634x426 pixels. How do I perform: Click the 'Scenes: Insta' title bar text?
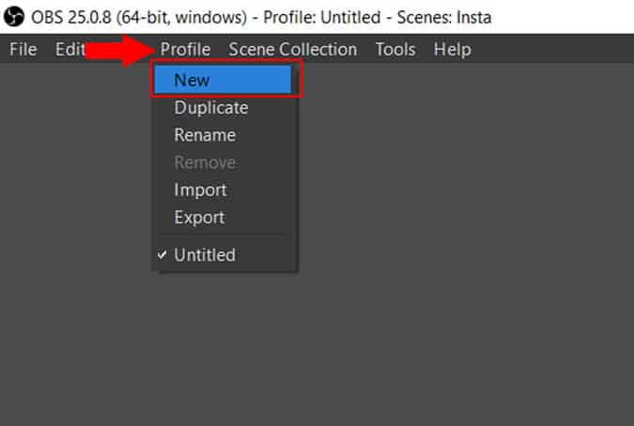pos(444,18)
